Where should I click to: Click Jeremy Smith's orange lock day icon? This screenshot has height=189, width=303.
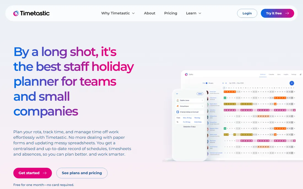click(x=275, y=135)
